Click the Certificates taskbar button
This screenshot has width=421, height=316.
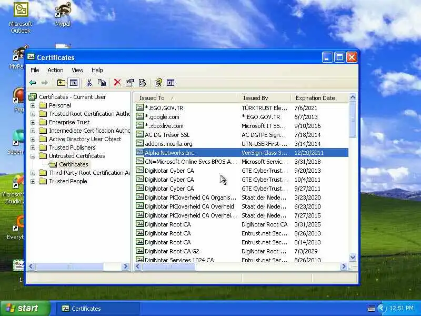tap(98, 309)
